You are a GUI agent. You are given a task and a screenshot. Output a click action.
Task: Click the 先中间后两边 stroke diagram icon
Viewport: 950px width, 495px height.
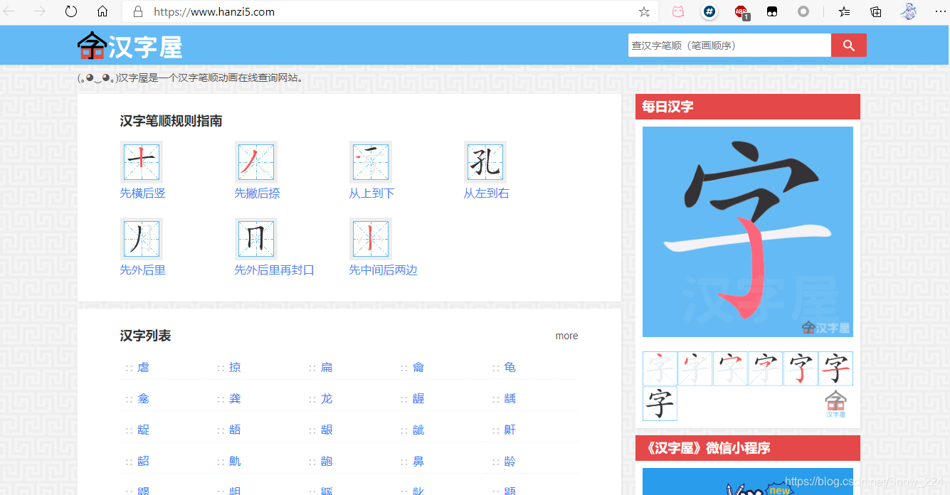coord(371,238)
